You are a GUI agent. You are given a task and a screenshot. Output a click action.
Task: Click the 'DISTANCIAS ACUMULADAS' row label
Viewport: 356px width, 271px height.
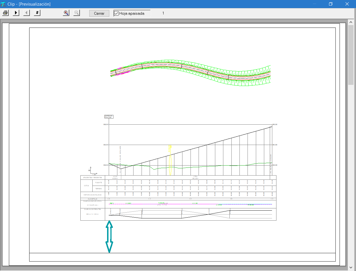coord(93,195)
